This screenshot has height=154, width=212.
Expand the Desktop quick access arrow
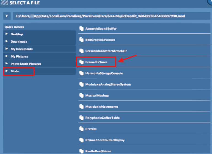click(7, 34)
